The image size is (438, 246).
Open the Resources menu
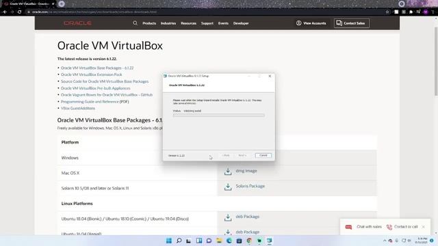188,23
